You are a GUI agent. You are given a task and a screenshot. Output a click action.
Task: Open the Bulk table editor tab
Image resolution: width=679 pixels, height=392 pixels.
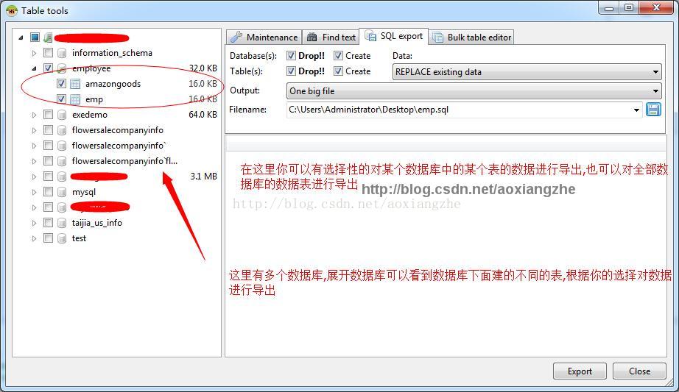point(471,38)
